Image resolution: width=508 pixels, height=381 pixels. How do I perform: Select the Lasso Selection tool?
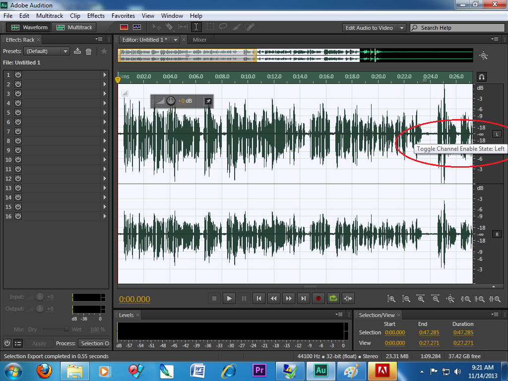pos(223,27)
